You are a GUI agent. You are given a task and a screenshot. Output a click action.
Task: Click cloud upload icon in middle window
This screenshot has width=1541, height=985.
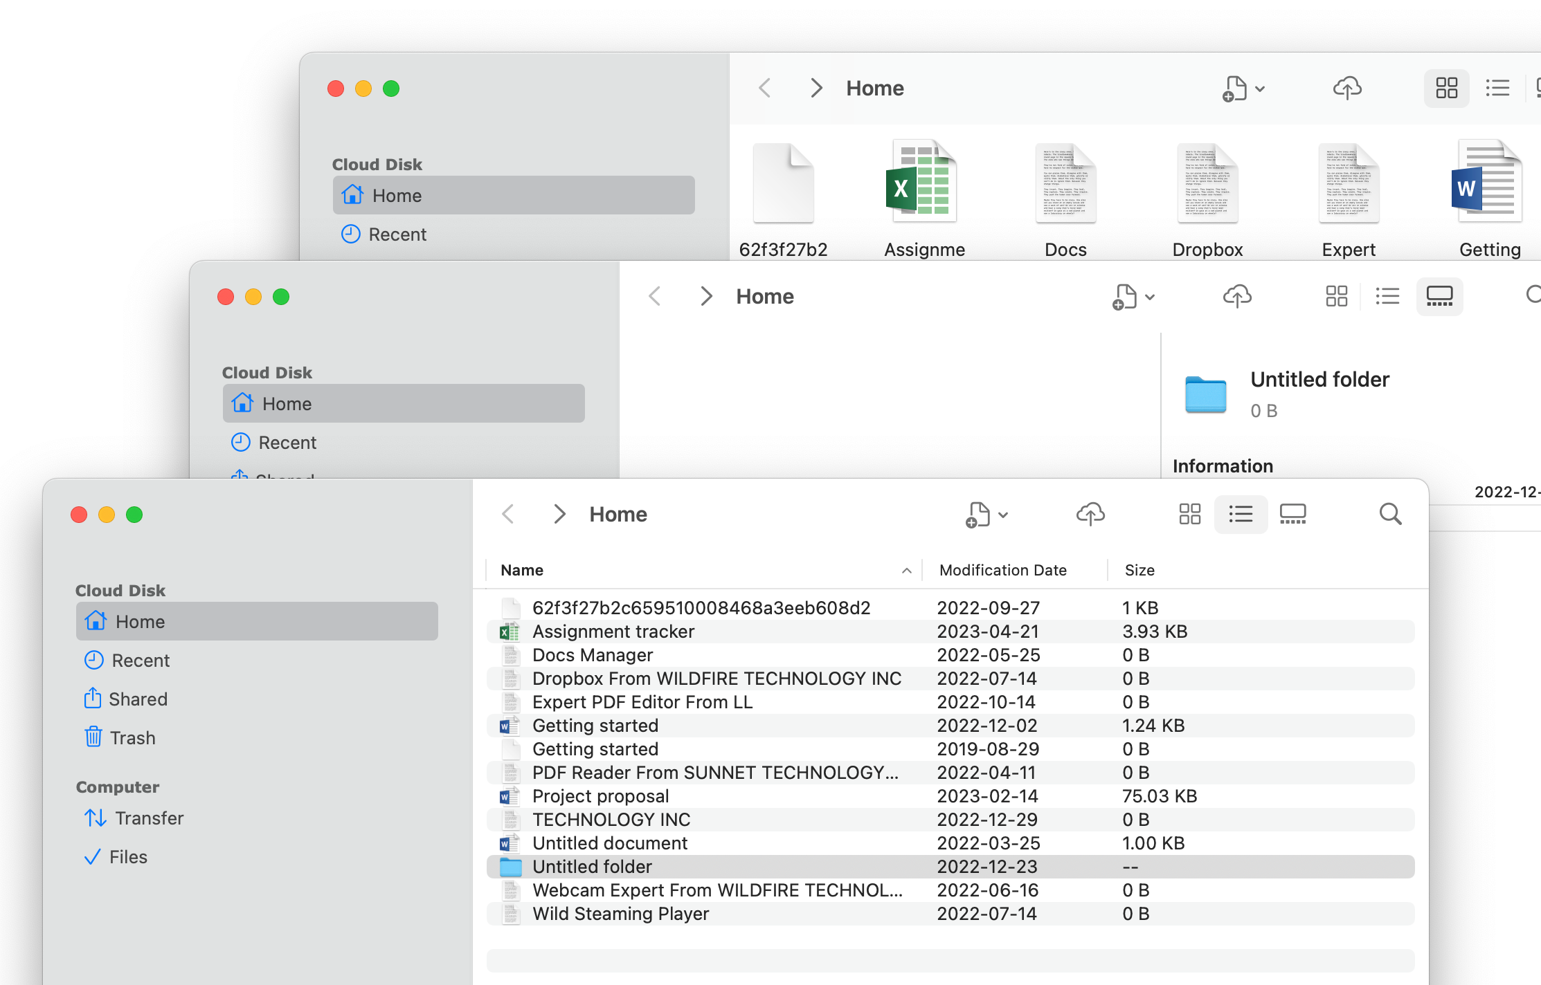coord(1237,296)
